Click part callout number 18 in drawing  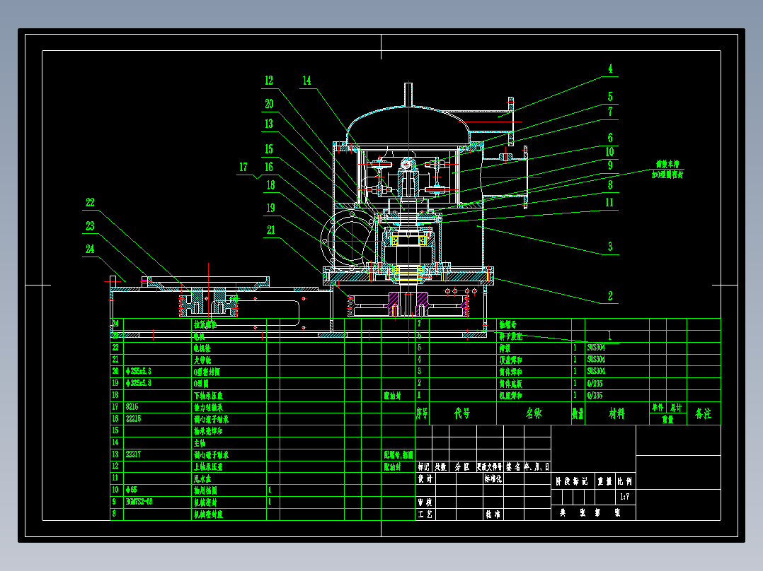point(270,185)
